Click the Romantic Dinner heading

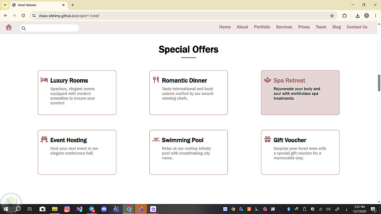tap(184, 80)
